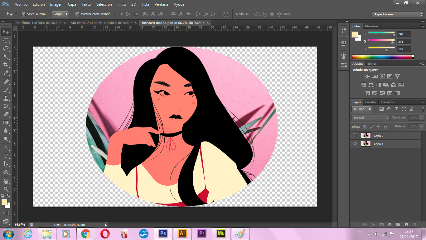The image size is (426, 240).
Task: Open the Capa menu
Action: [72, 4]
